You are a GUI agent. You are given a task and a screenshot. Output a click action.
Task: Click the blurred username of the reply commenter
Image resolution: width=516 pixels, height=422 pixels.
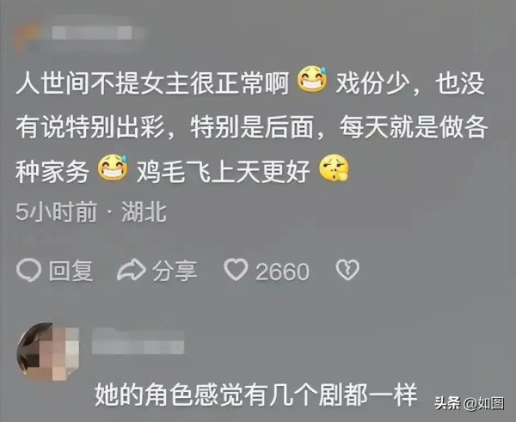(138, 342)
